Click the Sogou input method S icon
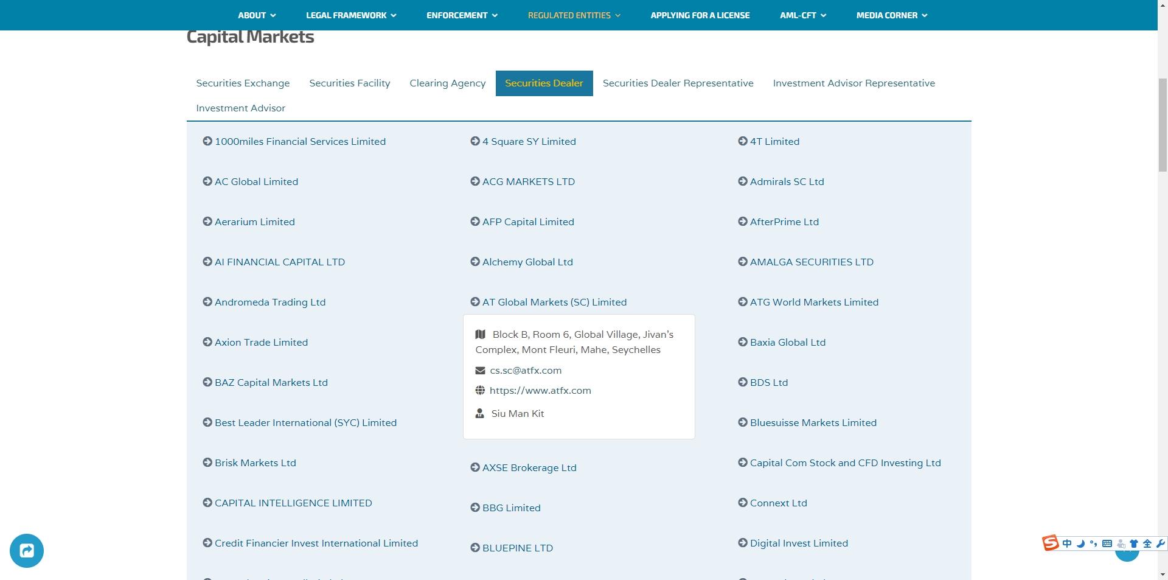Viewport: 1168px width, 580px height. (1050, 543)
